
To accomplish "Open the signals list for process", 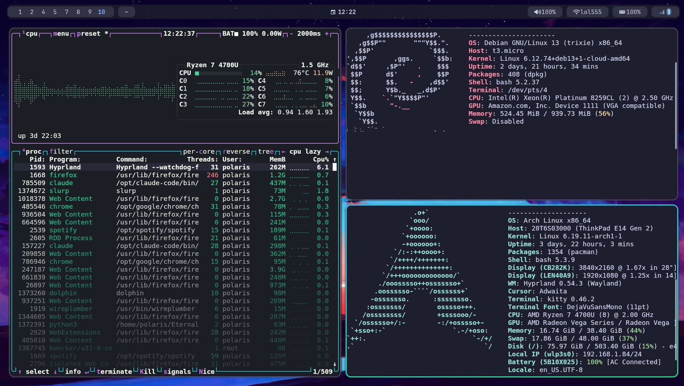I will tap(177, 372).
